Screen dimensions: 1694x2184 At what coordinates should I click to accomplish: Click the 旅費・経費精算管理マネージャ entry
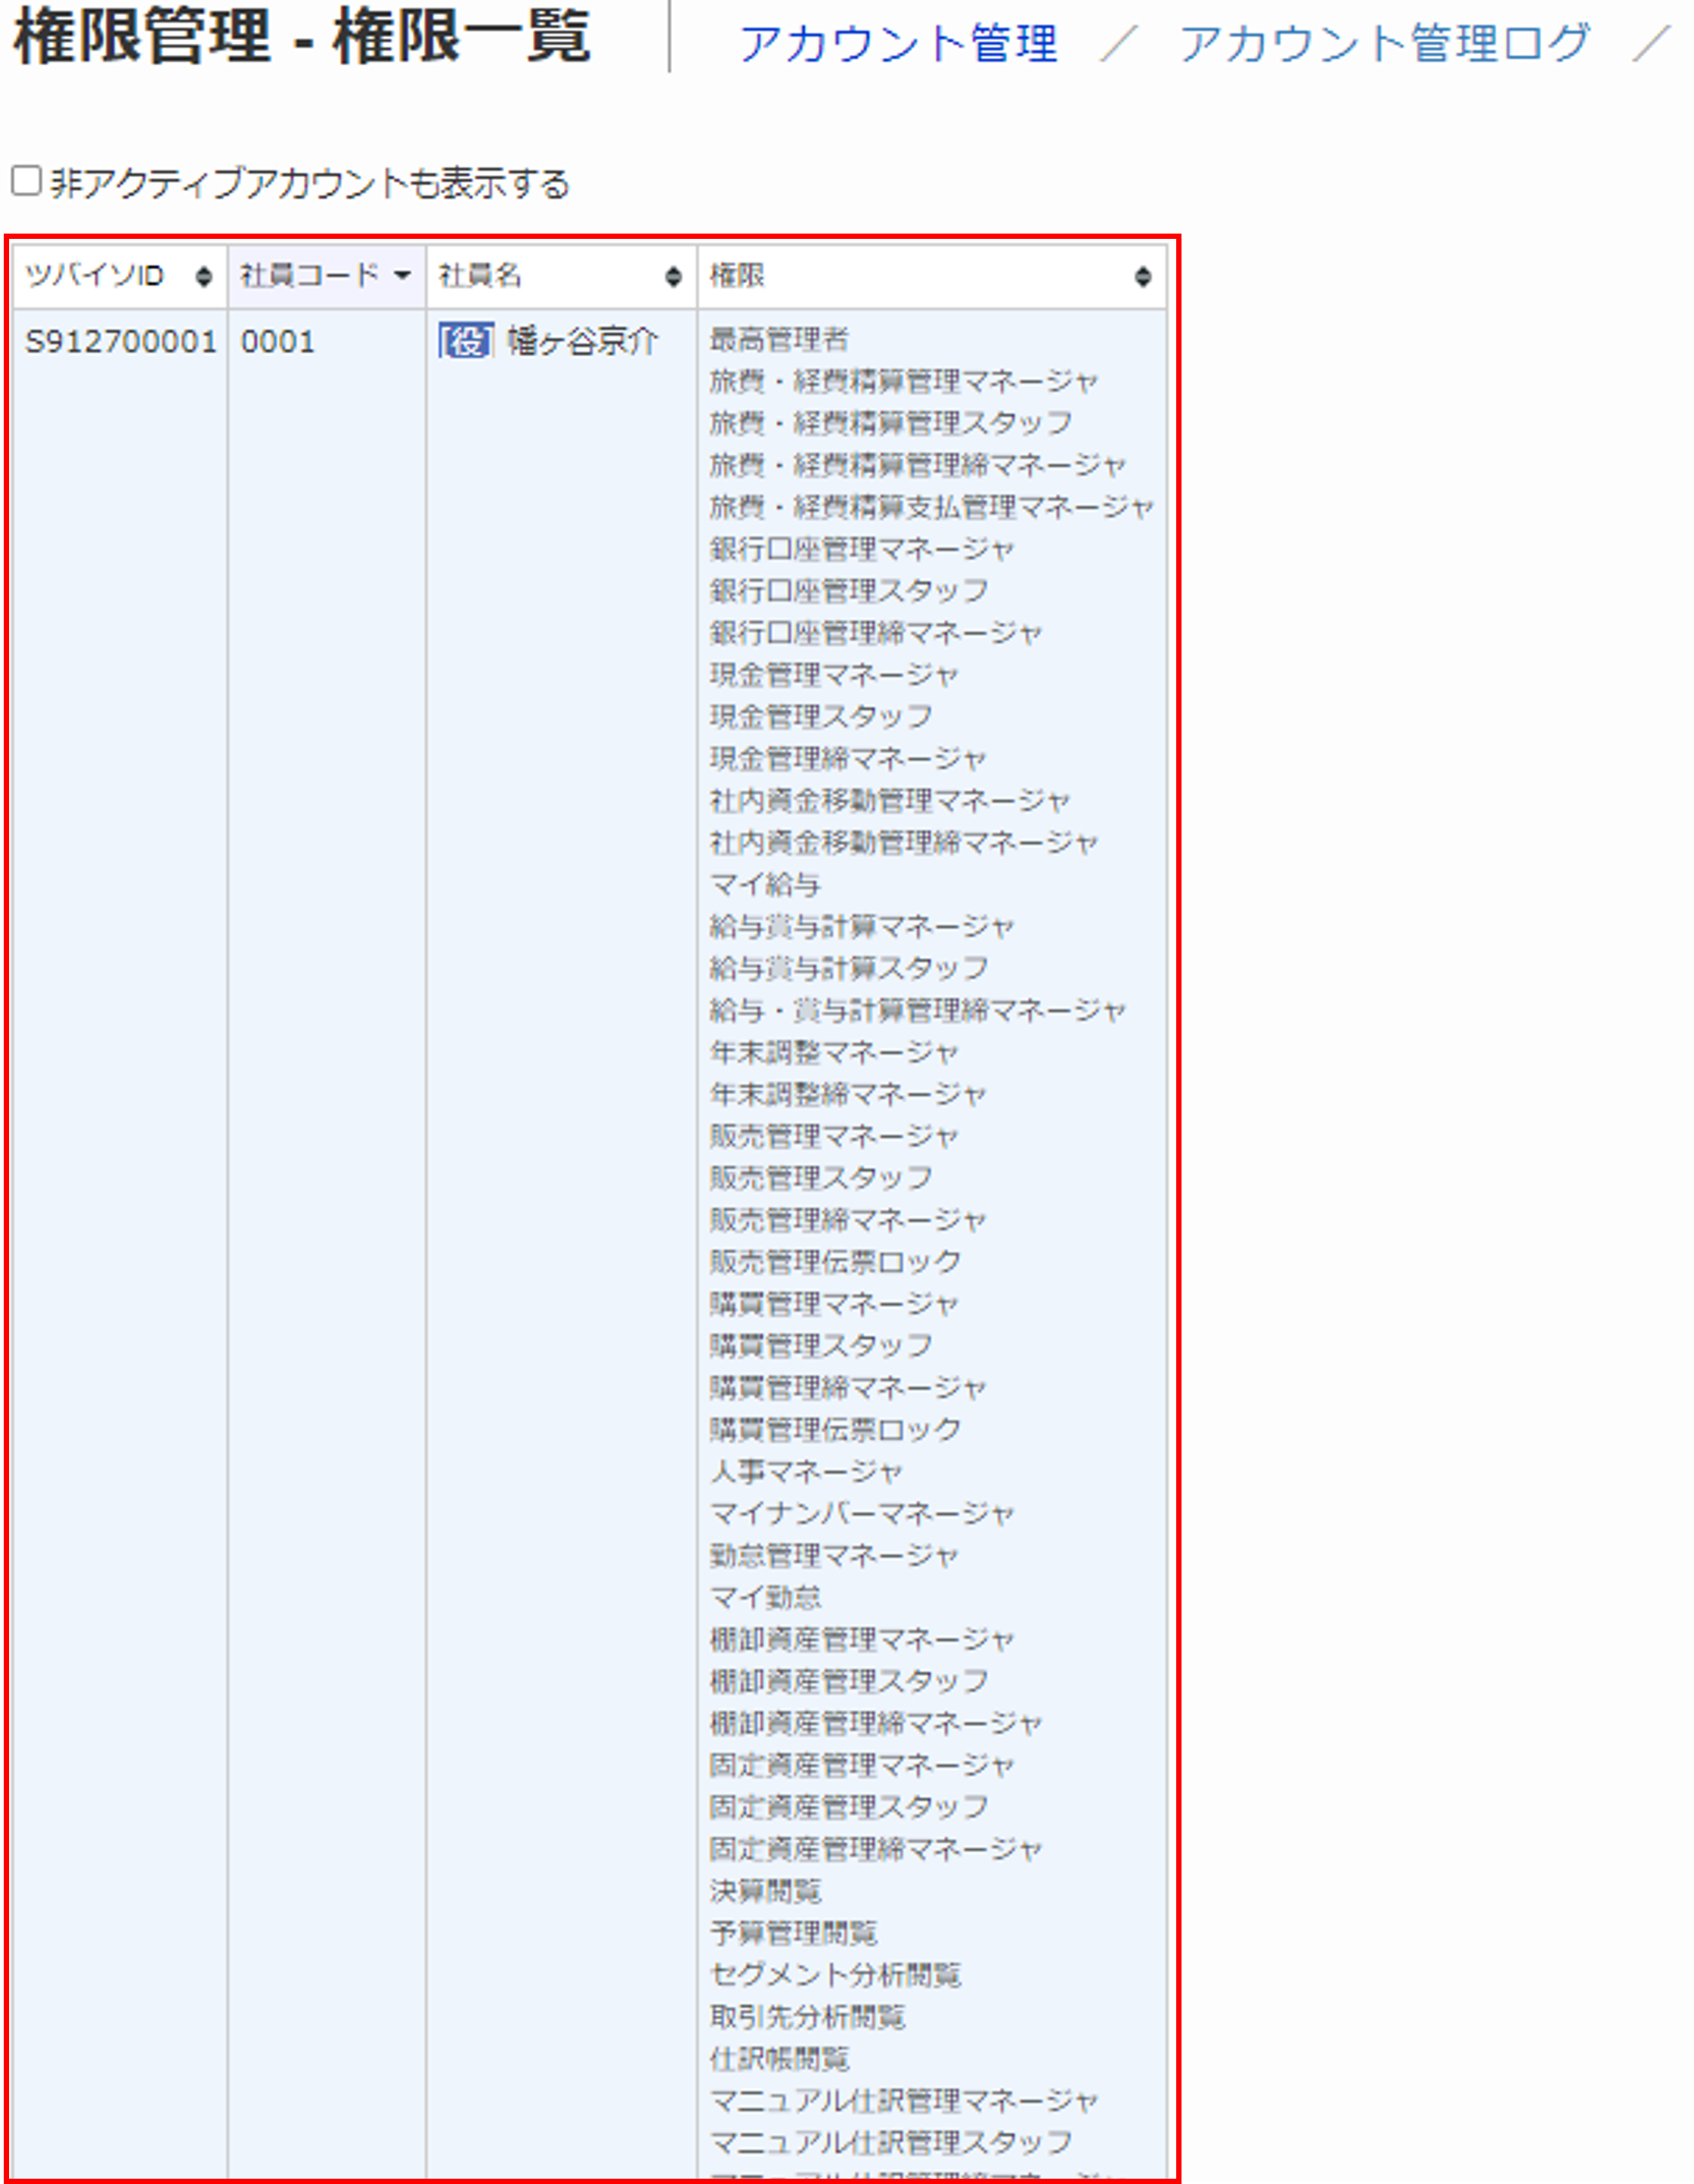pos(903,381)
